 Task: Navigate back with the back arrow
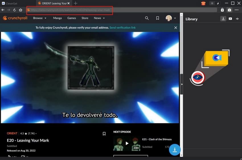point(3,10)
